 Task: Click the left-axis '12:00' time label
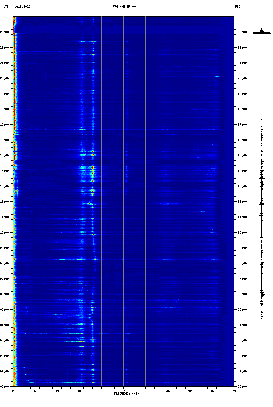(4, 202)
